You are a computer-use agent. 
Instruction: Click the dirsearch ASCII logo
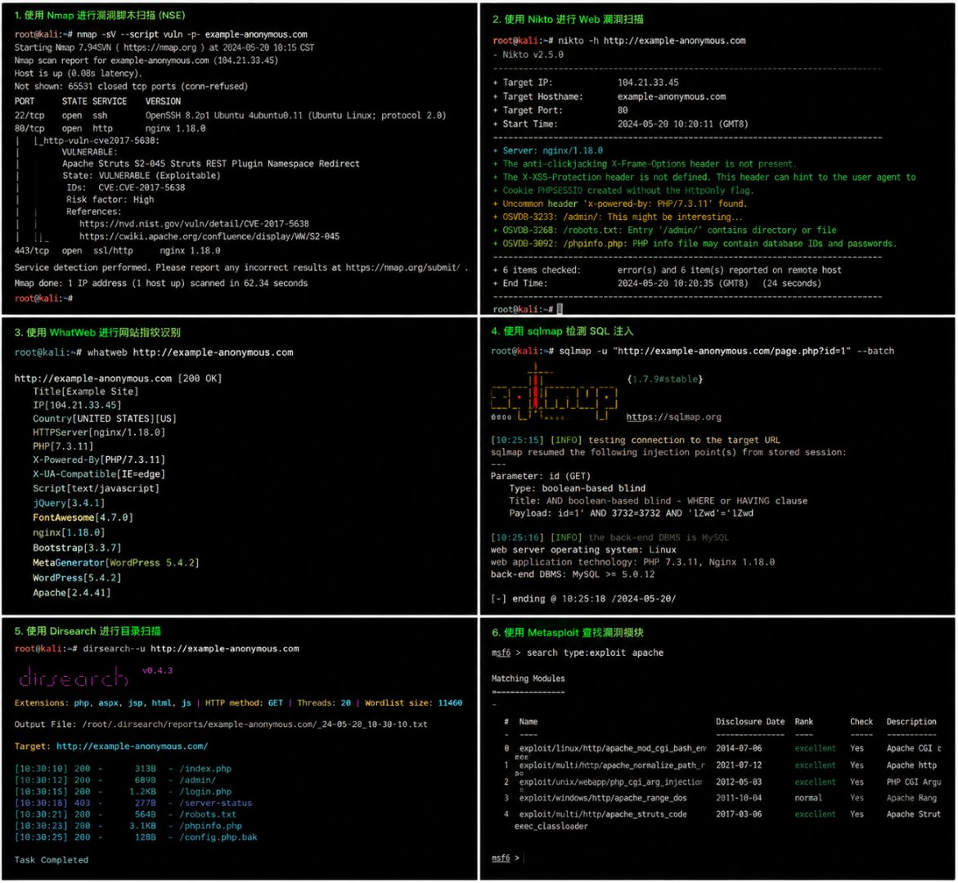[74, 677]
